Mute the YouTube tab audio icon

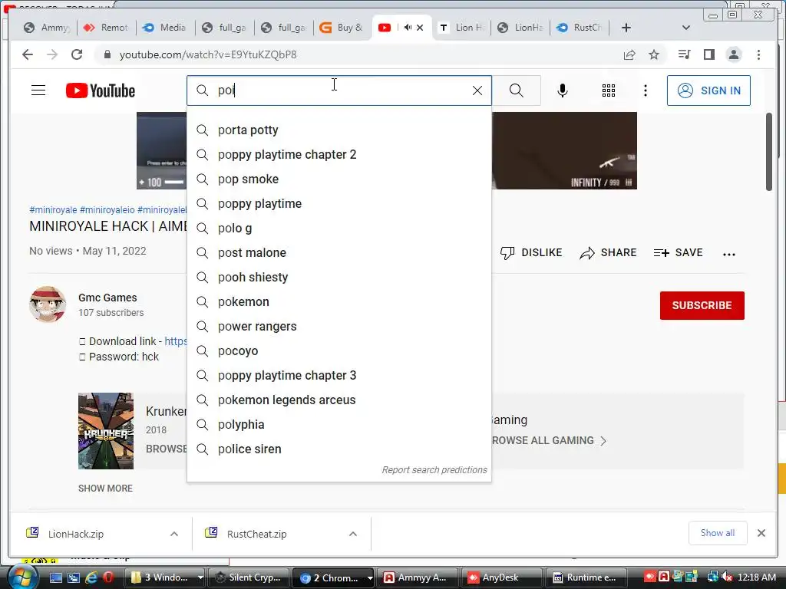pos(408,28)
